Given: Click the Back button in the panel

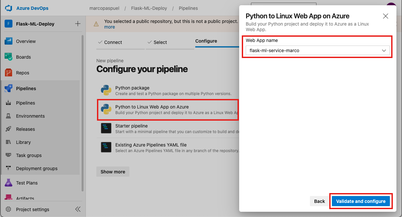Looking at the screenshot, I should (319, 201).
